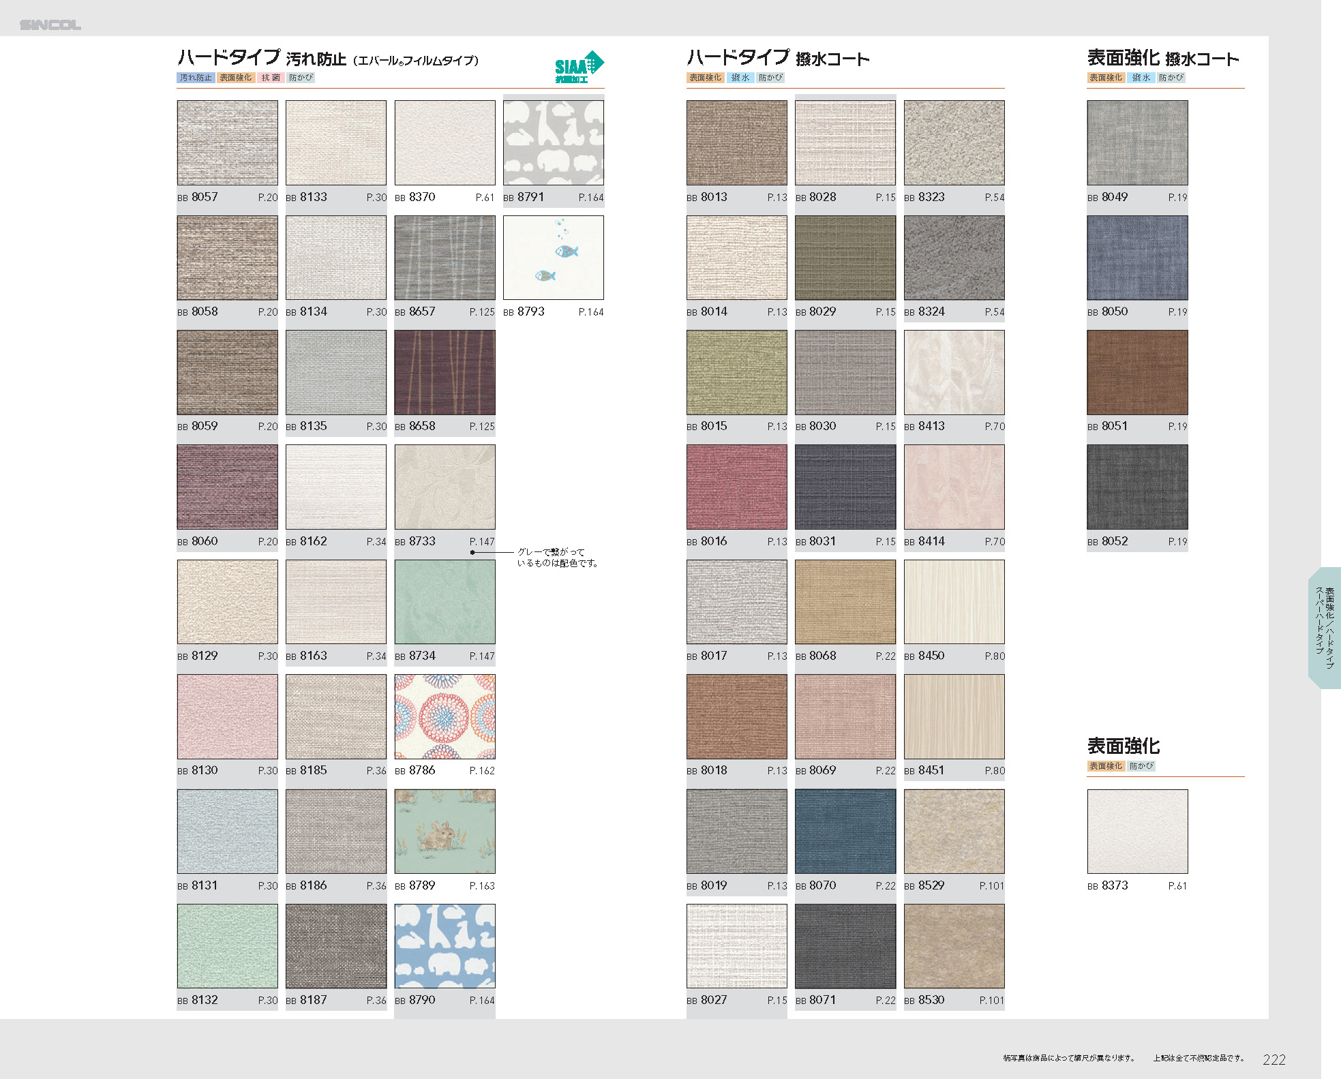The width and height of the screenshot is (1341, 1079).
Task: Select the BB 8050 blue denim swatch
Action: click(x=1137, y=258)
